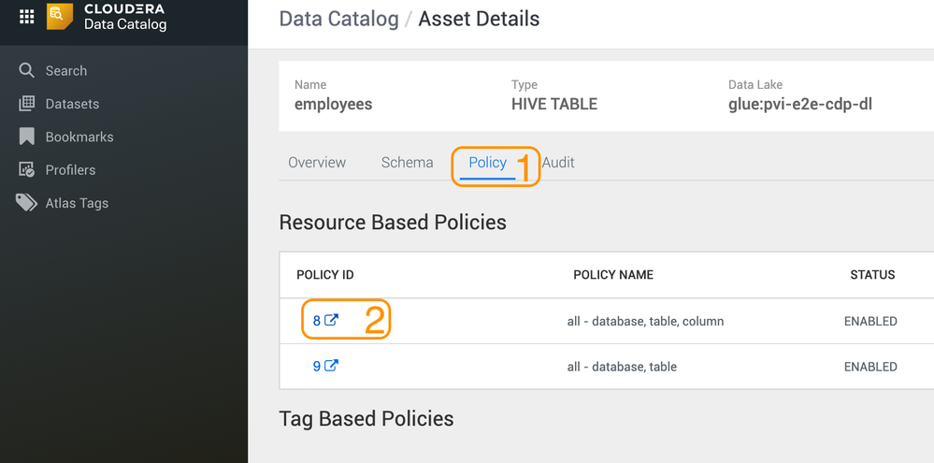Image resolution: width=934 pixels, height=463 pixels.
Task: Open Atlas Tags from the sidebar
Action: (x=77, y=203)
